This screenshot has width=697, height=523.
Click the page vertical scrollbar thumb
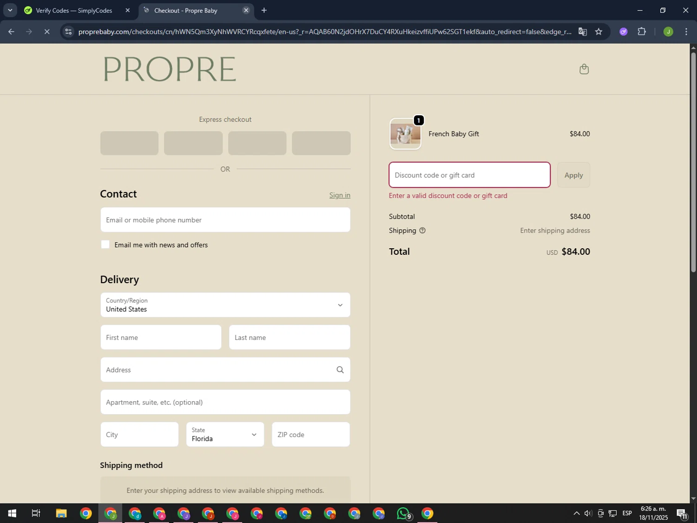693,162
